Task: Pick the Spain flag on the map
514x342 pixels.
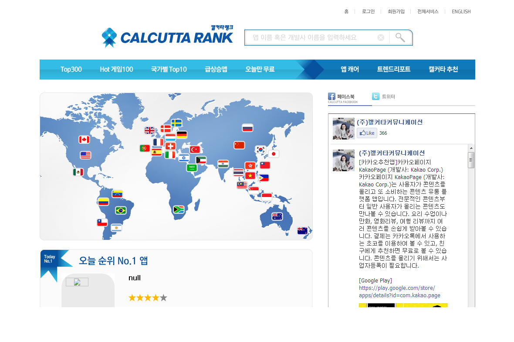Action: tap(157, 152)
